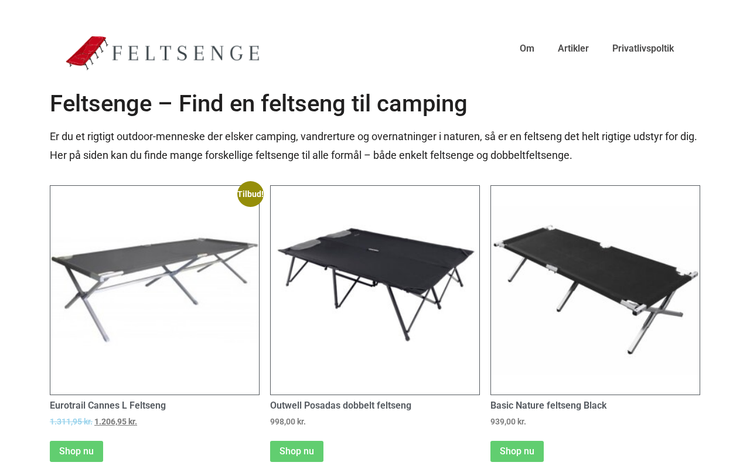Click the Outwell Posadas dobbelt feltseng title
This screenshot has width=750, height=469.
pos(340,406)
